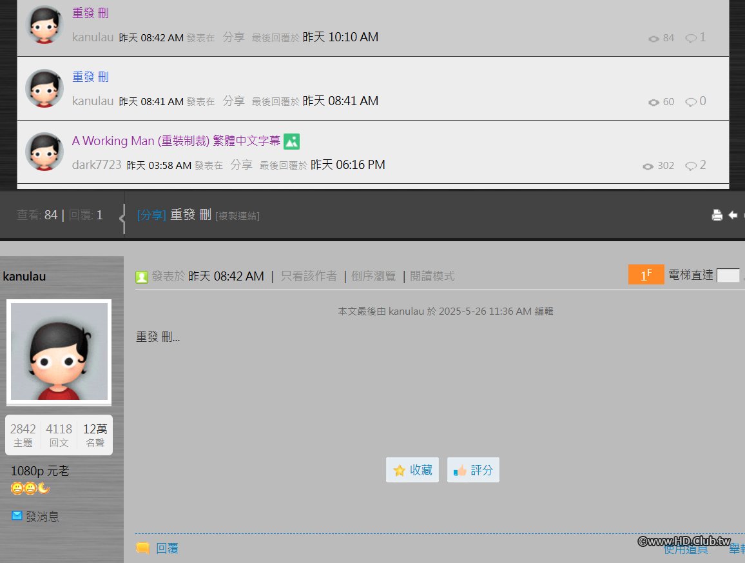Open last reply 昨天 06:16 PM
This screenshot has height=563, width=745.
click(x=348, y=164)
